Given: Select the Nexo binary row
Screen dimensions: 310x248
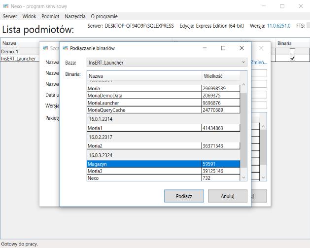Looking at the screenshot, I should (163, 178).
